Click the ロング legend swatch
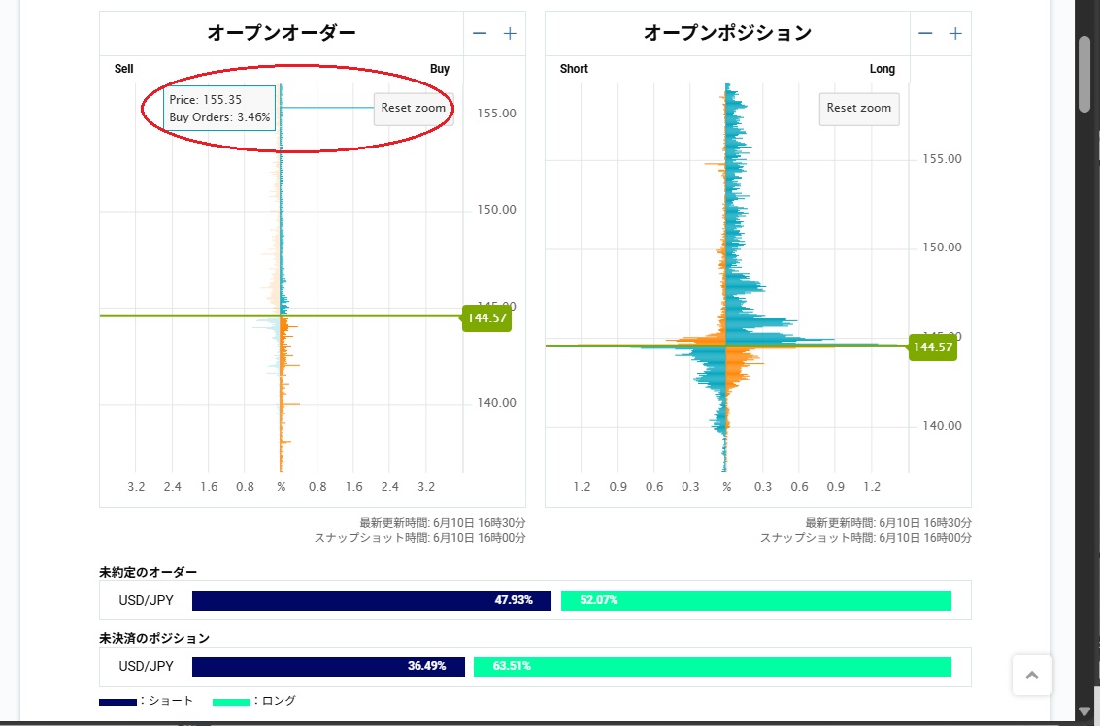The image size is (1100, 726). coord(231,702)
